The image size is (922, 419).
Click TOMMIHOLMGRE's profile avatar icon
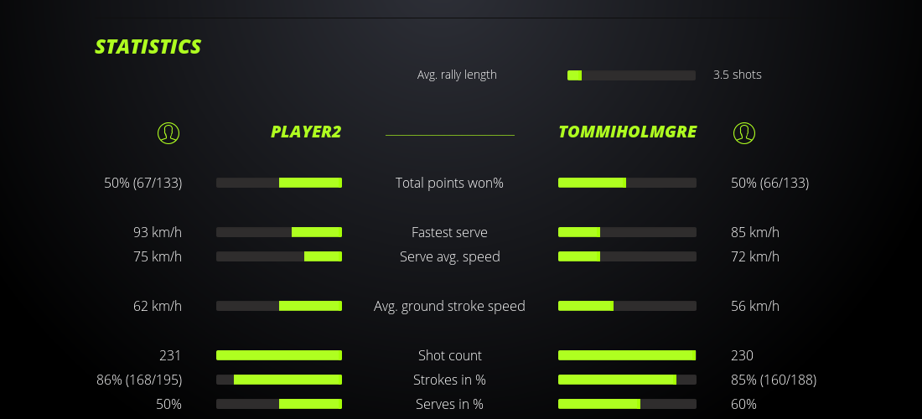coord(743,132)
